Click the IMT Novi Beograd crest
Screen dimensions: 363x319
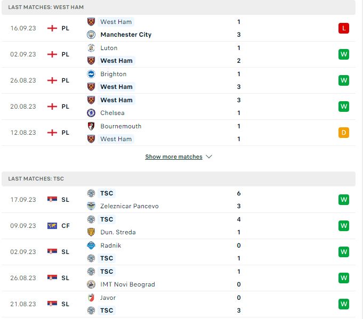click(91, 284)
